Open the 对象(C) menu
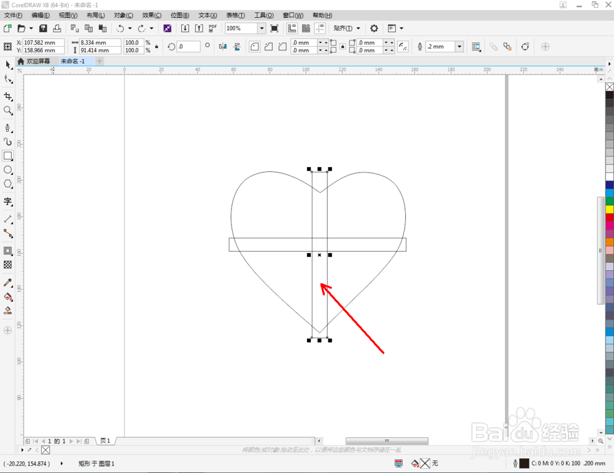The width and height of the screenshot is (614, 473). 123,15
